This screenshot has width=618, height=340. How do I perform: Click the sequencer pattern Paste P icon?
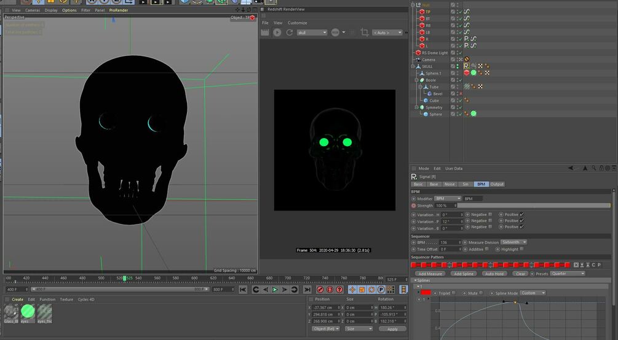[x=599, y=265]
